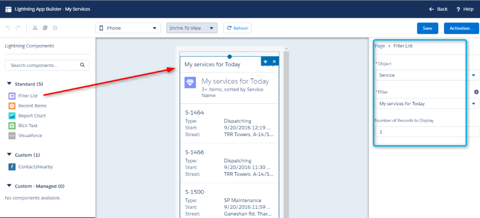
Task: Click the search magnifier icon
Action: (82, 65)
